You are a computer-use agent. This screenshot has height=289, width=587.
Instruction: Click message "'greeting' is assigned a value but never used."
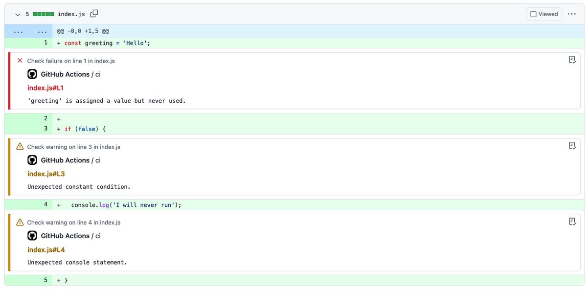point(107,101)
